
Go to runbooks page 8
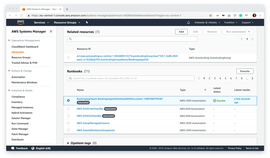242,78
